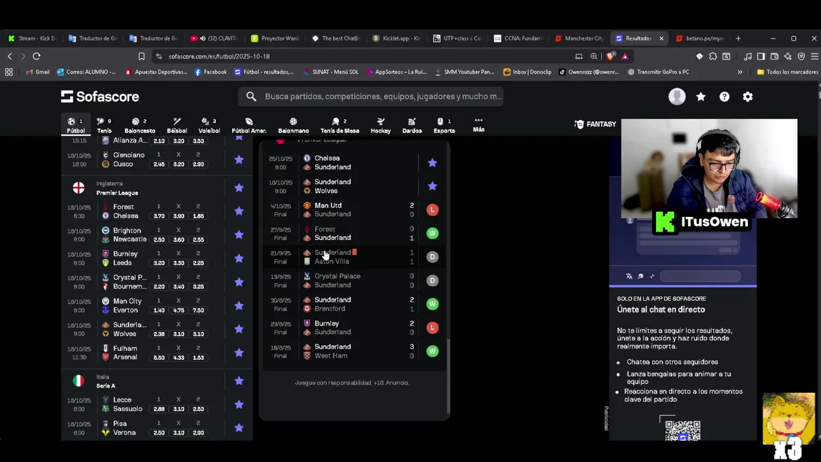Toggle favorite star for Burnley vs Leeds
The height and width of the screenshot is (462, 821).
[239, 258]
